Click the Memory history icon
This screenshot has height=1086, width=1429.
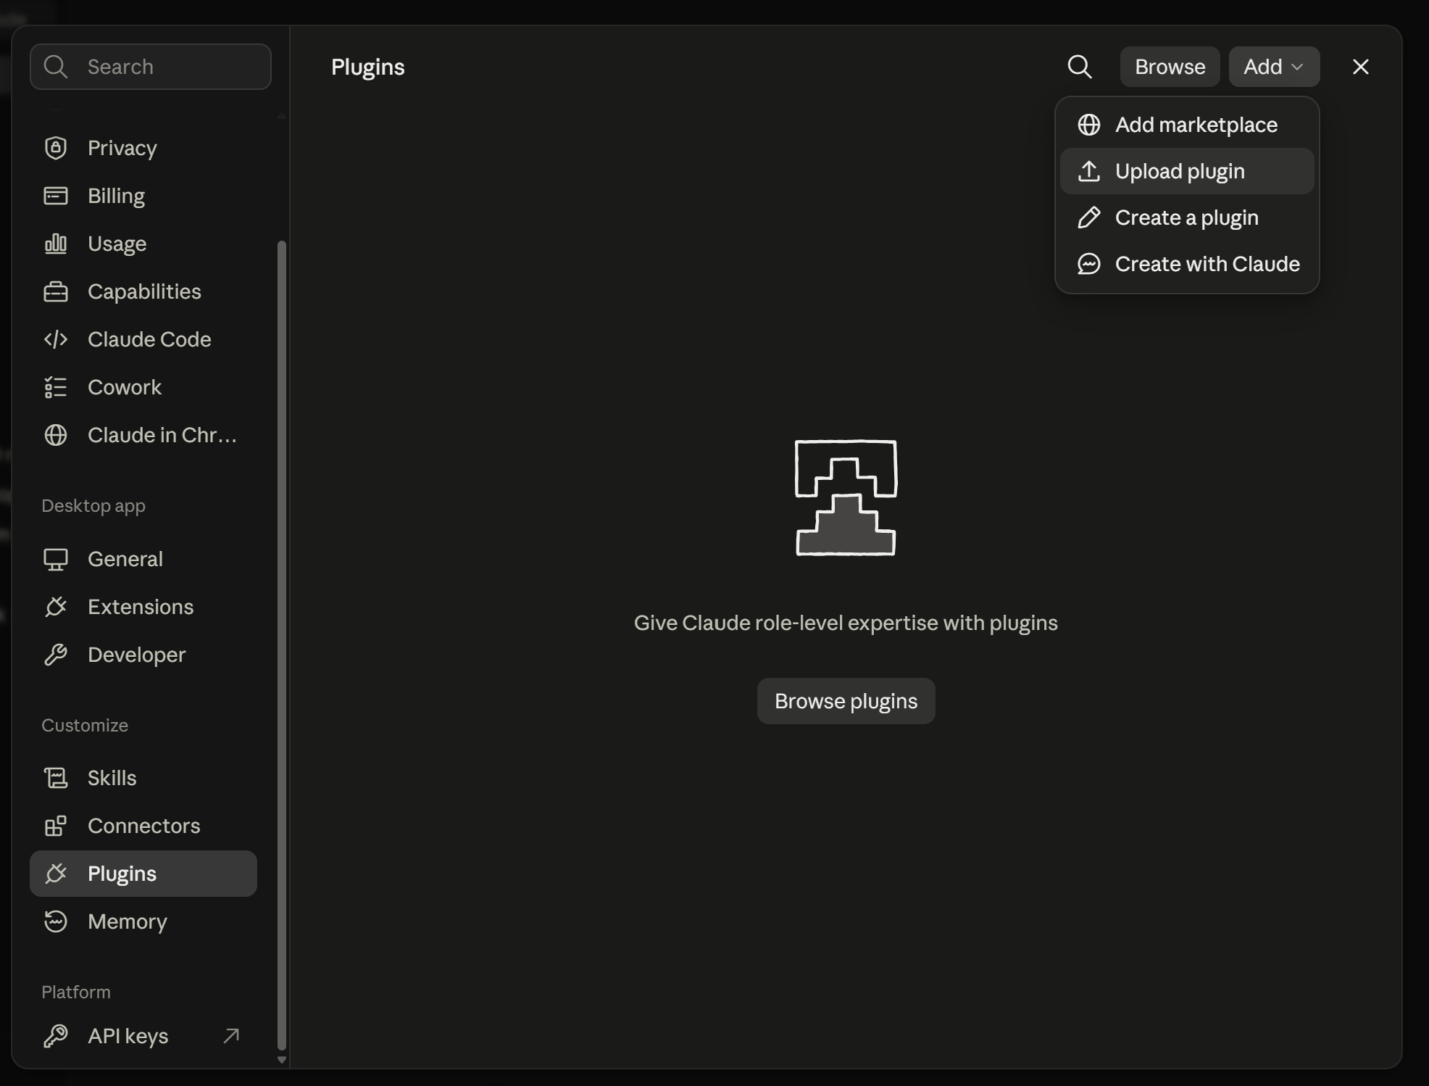click(x=56, y=921)
